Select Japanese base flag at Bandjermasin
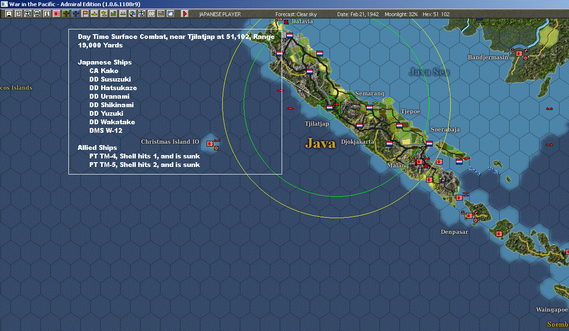 519,54
